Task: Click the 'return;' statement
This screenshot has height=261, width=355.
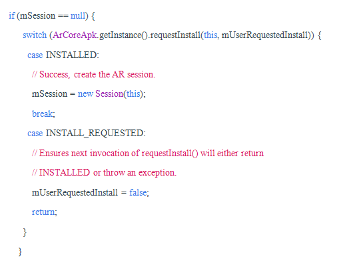Action: pos(45,212)
